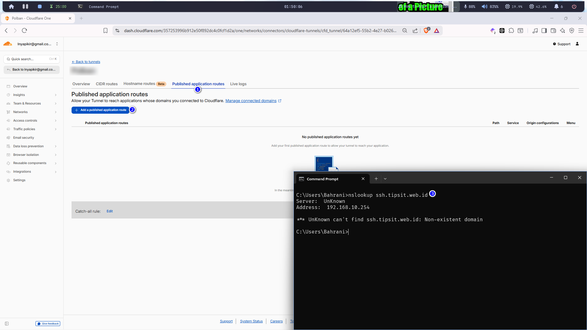Click Back to Inyapikir account button
587x330 pixels.
point(31,70)
